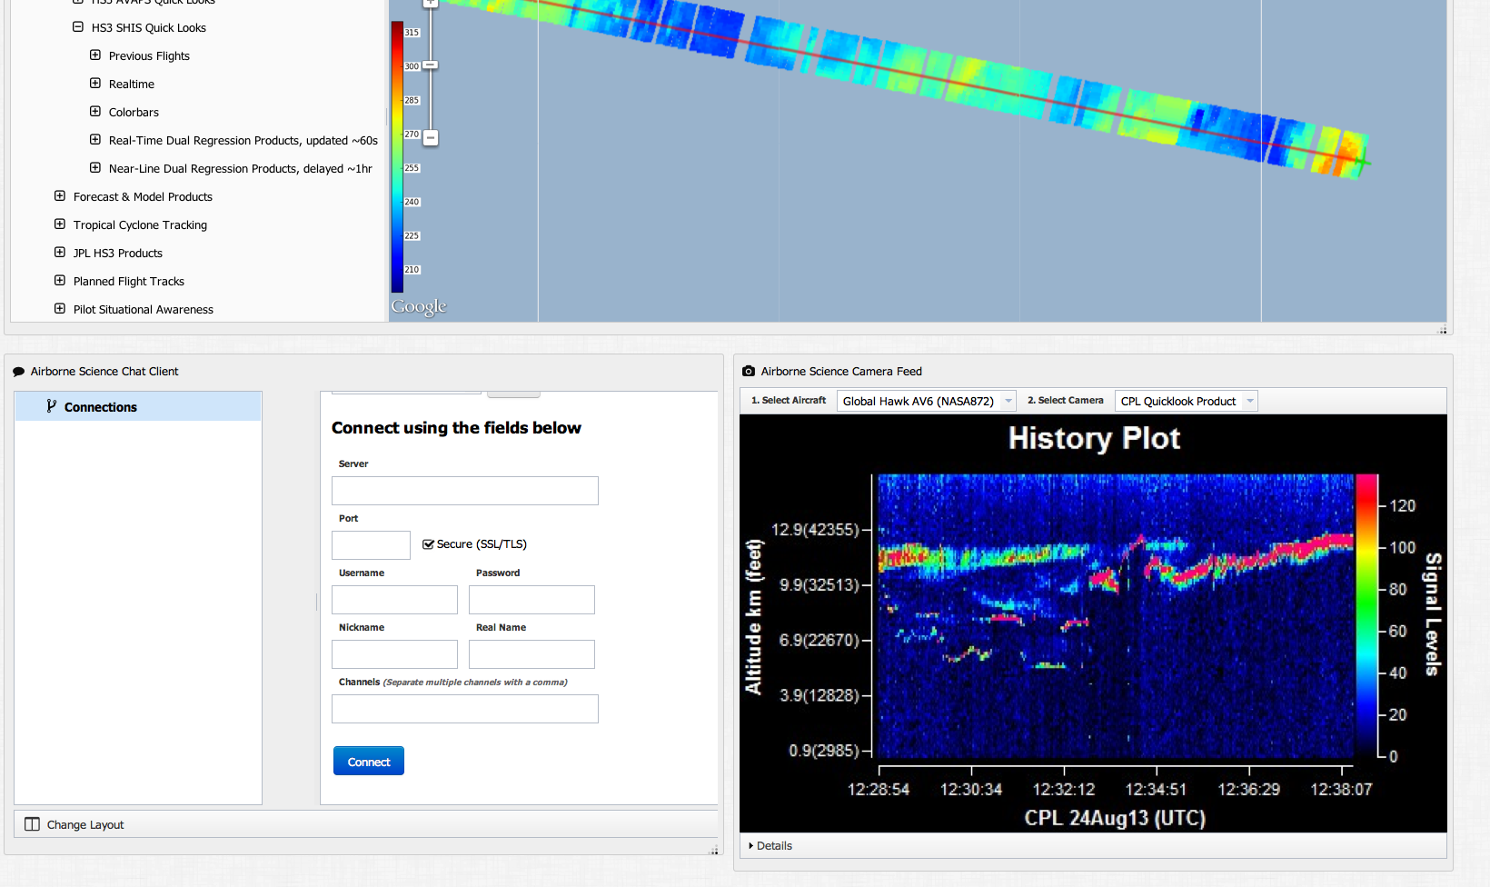1490x887 pixels.
Task: Click the Change Layout icon
Action: (33, 824)
